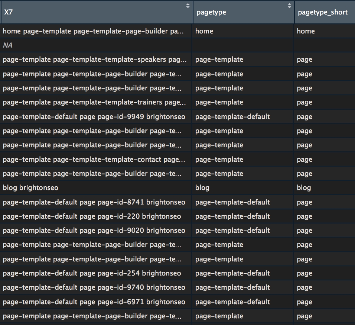Click the pagetype_short column header
Screen dimensions: 355x325
pyautogui.click(x=322, y=12)
